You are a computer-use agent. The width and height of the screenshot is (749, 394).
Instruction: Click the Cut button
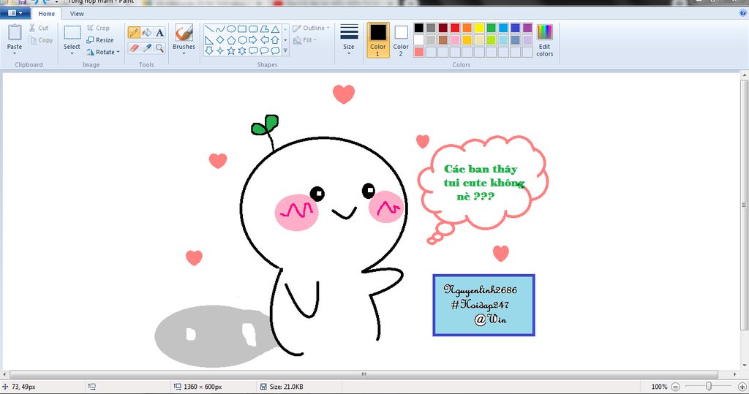point(39,29)
